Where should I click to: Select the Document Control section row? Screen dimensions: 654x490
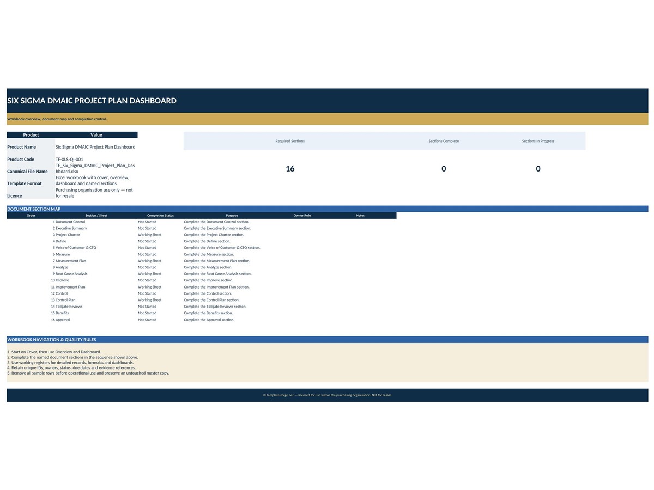click(202, 222)
